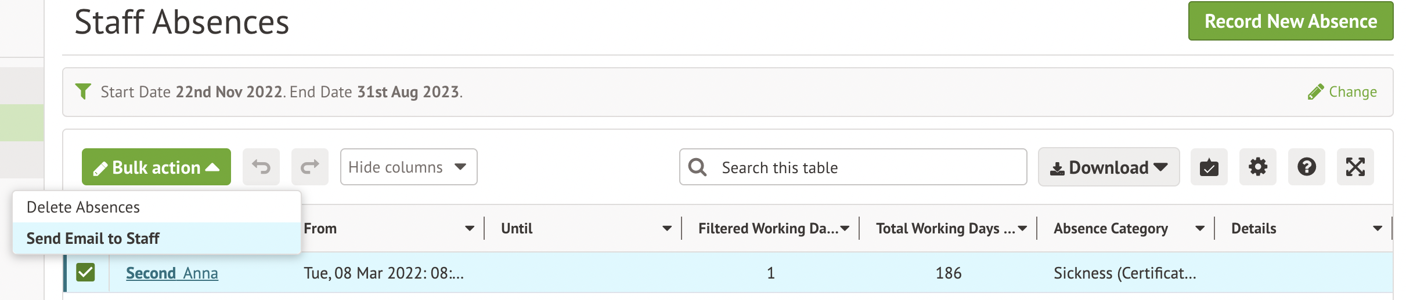Uncheck the Second Anna row checkbox
The width and height of the screenshot is (1406, 300).
(x=85, y=272)
